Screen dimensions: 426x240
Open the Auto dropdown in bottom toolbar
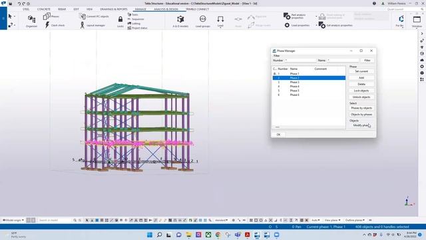316,220
